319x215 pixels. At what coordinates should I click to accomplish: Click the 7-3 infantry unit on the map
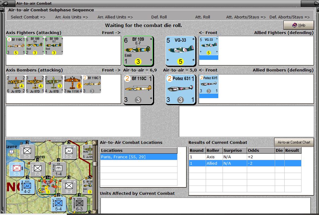[x=38, y=169]
